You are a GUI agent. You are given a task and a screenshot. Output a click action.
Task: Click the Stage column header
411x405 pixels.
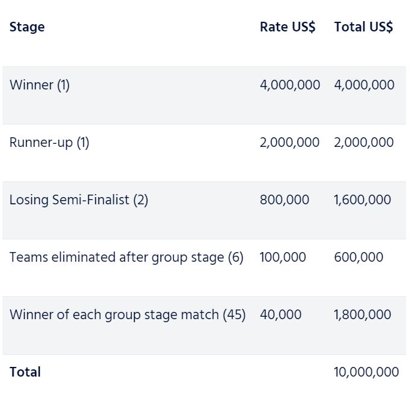(27, 27)
